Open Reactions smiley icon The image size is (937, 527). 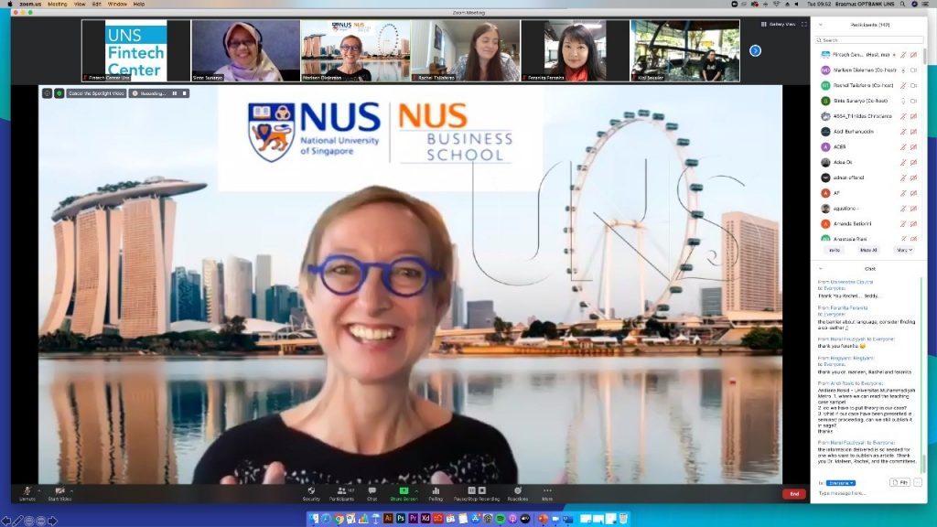[x=518, y=491]
